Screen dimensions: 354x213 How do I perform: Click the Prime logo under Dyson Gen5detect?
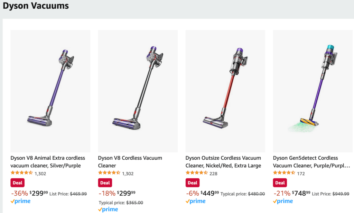coord(283,201)
